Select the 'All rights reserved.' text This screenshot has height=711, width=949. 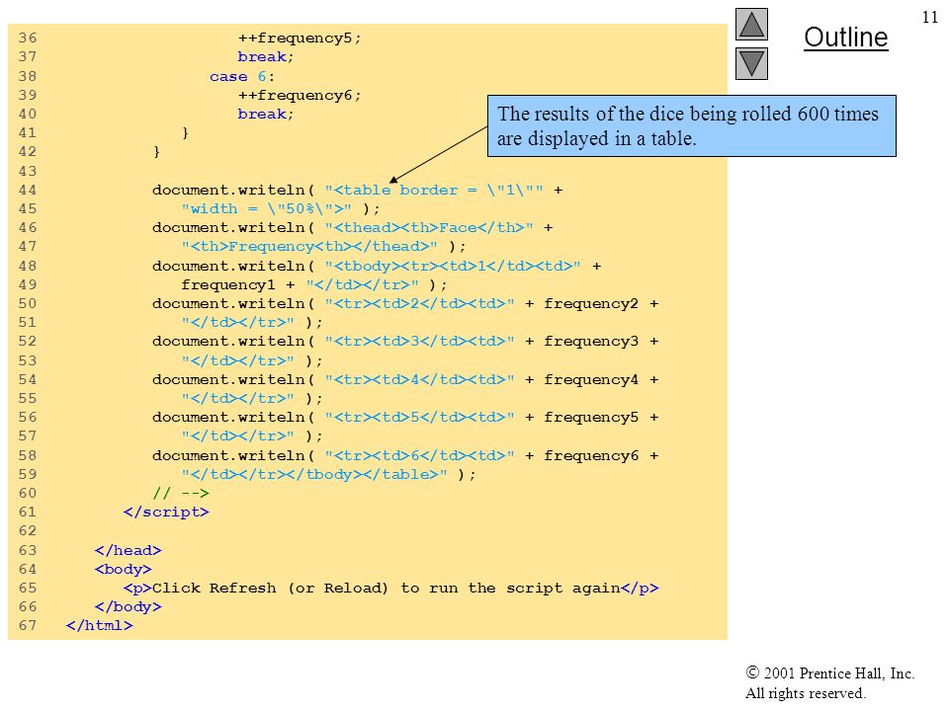pyautogui.click(x=805, y=693)
